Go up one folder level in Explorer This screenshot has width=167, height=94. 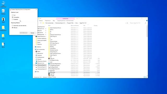point(41,23)
